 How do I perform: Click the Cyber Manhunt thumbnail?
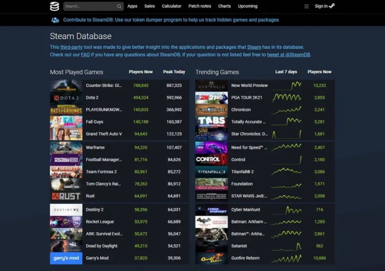pyautogui.click(x=211, y=210)
